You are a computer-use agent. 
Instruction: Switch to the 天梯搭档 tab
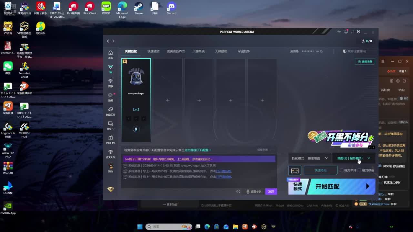point(221,51)
